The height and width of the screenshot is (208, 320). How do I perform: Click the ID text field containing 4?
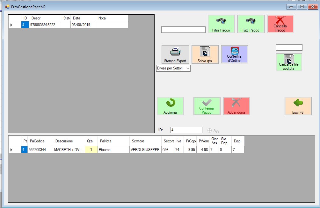pyautogui.click(x=186, y=130)
